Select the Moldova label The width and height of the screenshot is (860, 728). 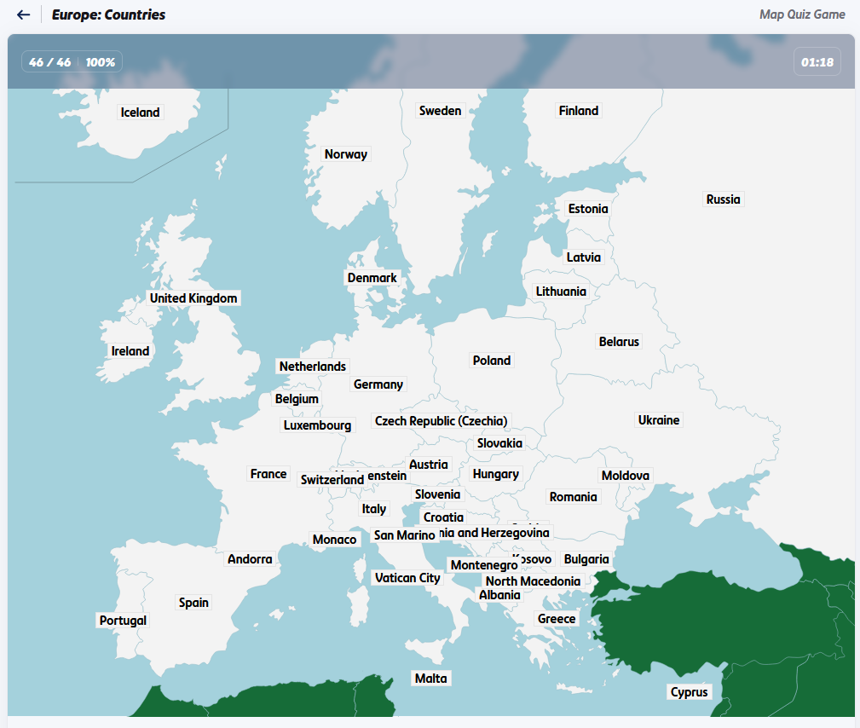[626, 476]
